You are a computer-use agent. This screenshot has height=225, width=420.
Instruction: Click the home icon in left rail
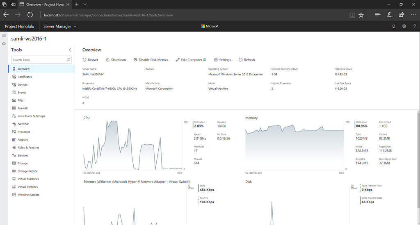point(4,43)
